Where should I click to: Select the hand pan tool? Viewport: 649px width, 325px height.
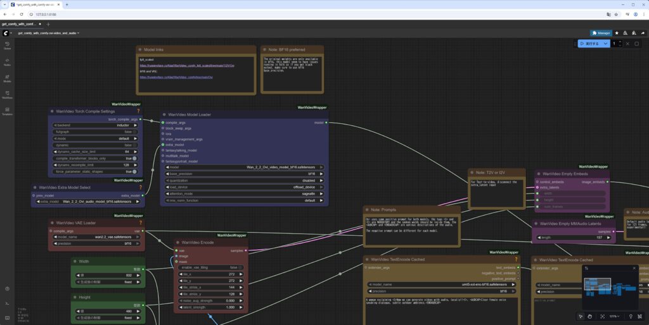coord(589,316)
